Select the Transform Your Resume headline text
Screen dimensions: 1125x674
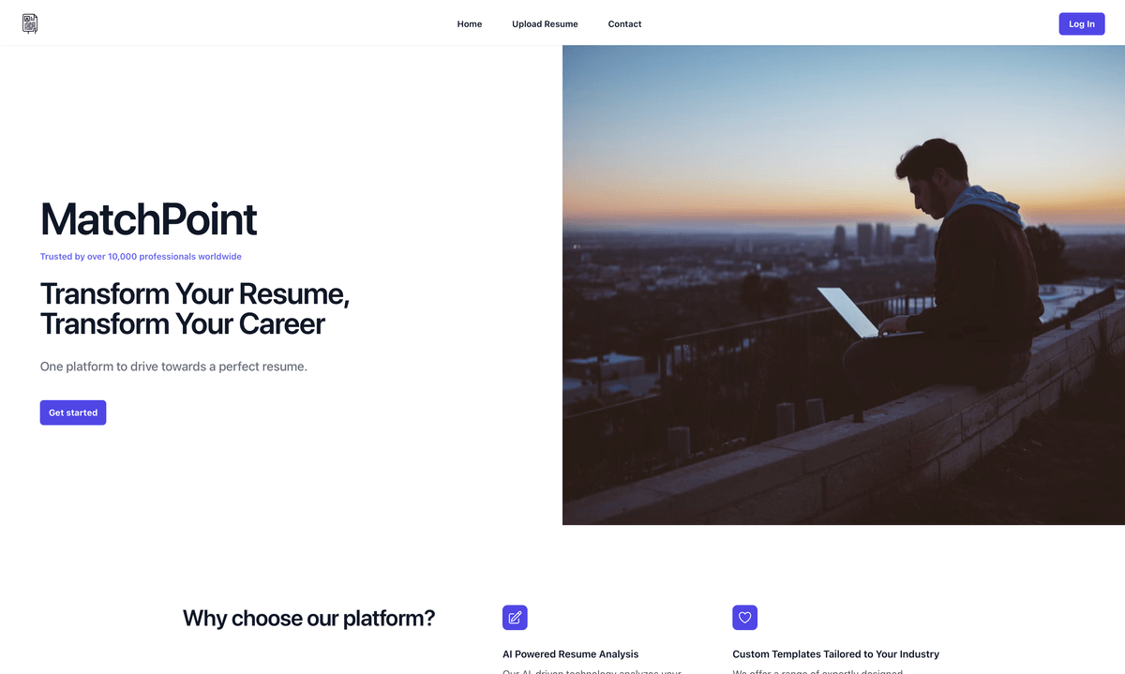click(x=194, y=308)
